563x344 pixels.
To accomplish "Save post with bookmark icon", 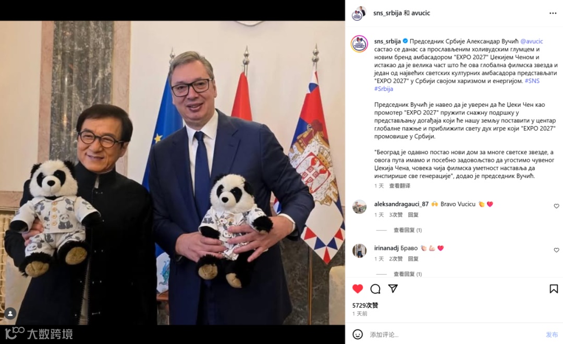I will 554,289.
